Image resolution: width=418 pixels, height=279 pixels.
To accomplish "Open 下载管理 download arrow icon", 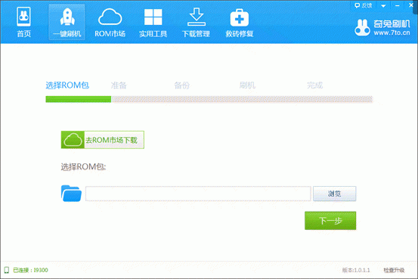I will point(197,17).
